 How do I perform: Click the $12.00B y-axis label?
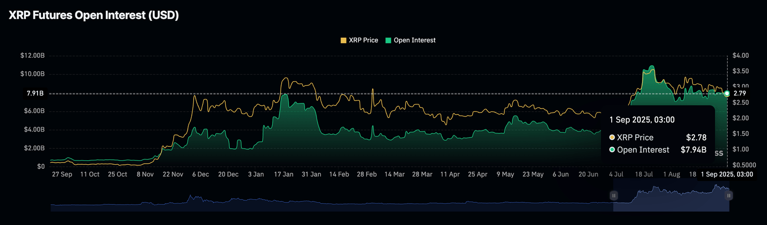click(32, 56)
